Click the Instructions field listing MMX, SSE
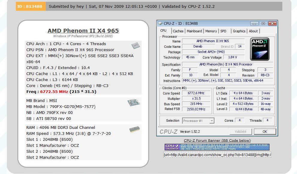The image size is (297, 174). [228, 80]
